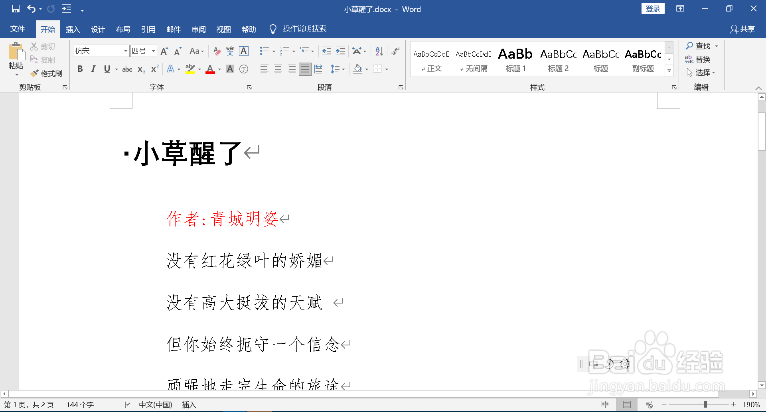Open the sort (排序) tool
Viewport: 766px width, 412px height.
[378, 51]
